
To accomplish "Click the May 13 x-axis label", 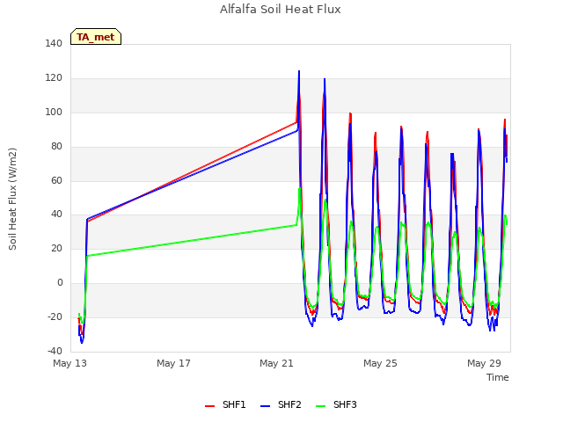I will click(x=70, y=363).
